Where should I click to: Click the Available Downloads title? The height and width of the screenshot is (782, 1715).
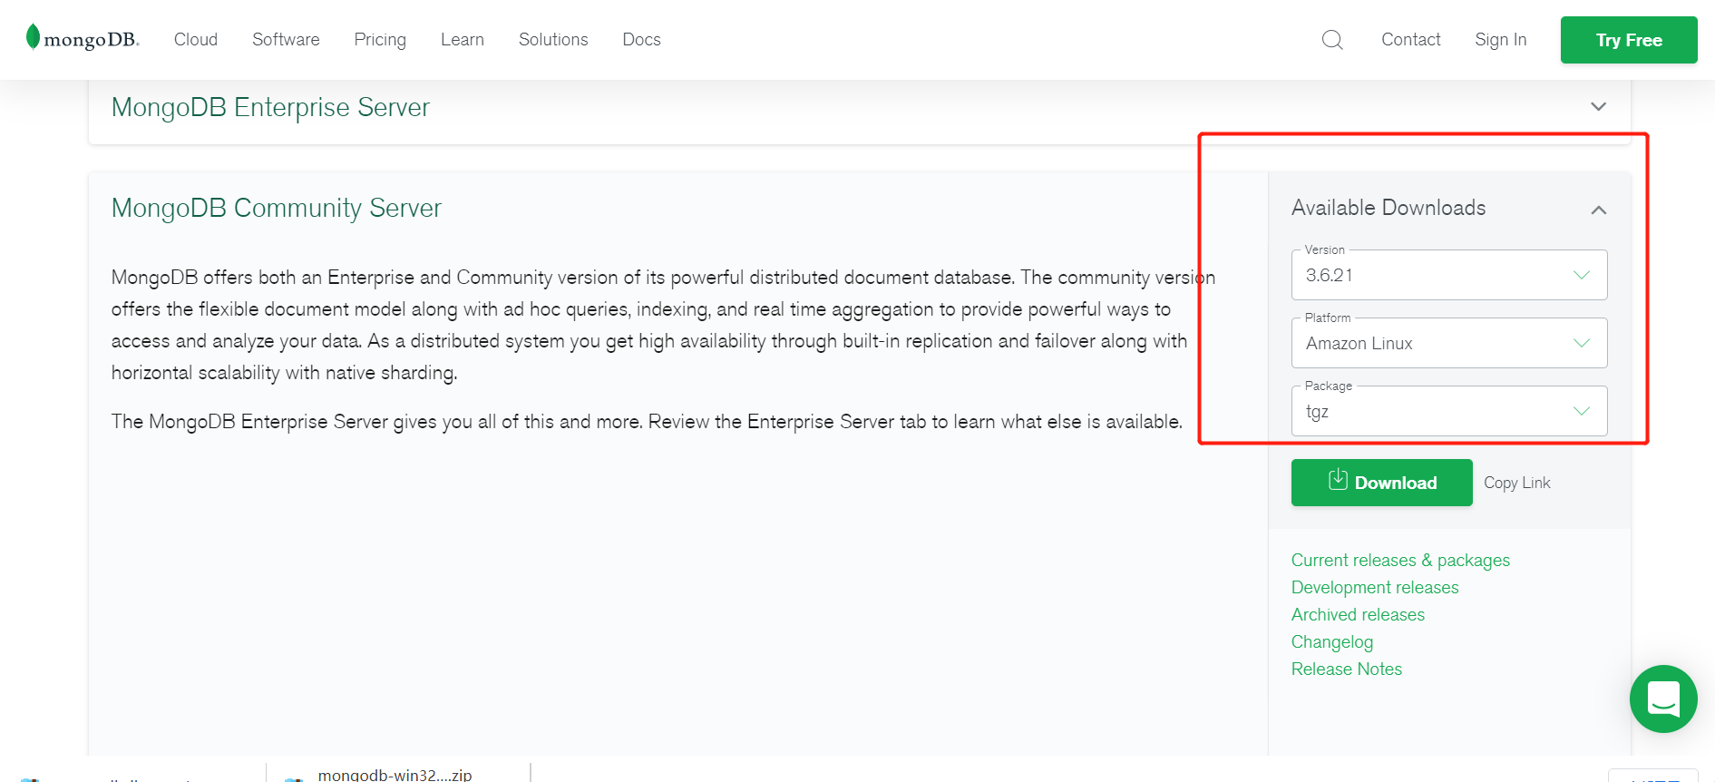click(1389, 208)
